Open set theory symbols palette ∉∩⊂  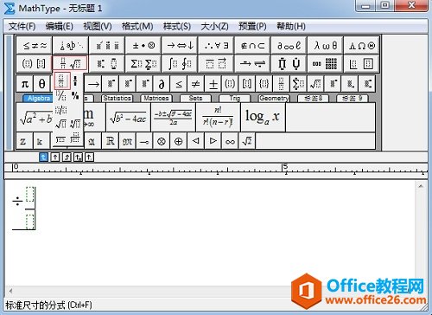(x=252, y=46)
